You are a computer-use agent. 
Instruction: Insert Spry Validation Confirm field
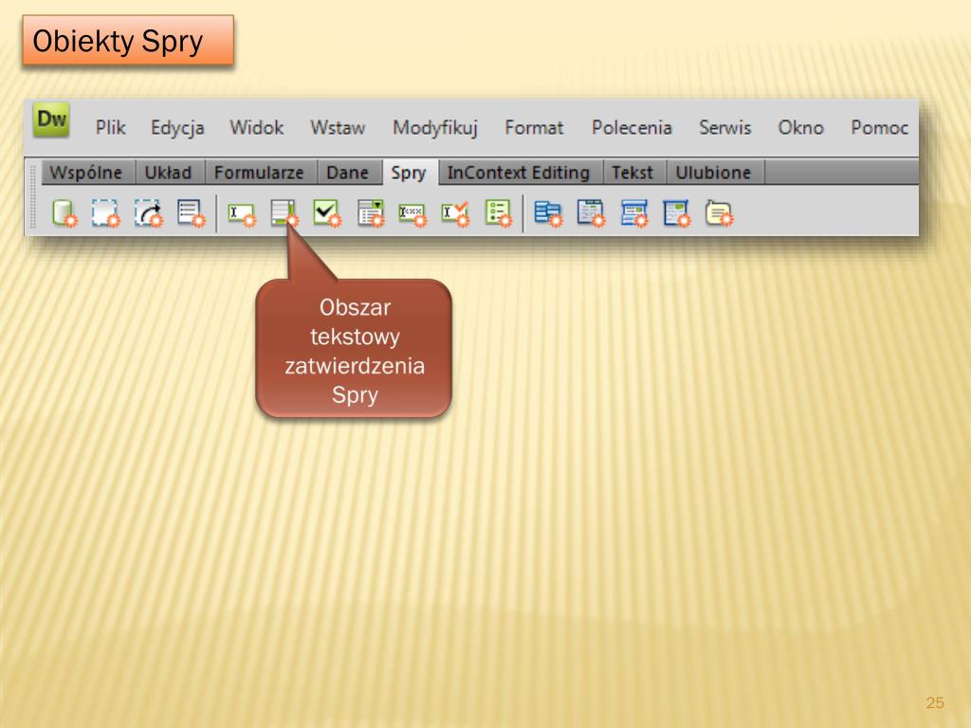pyautogui.click(x=455, y=214)
